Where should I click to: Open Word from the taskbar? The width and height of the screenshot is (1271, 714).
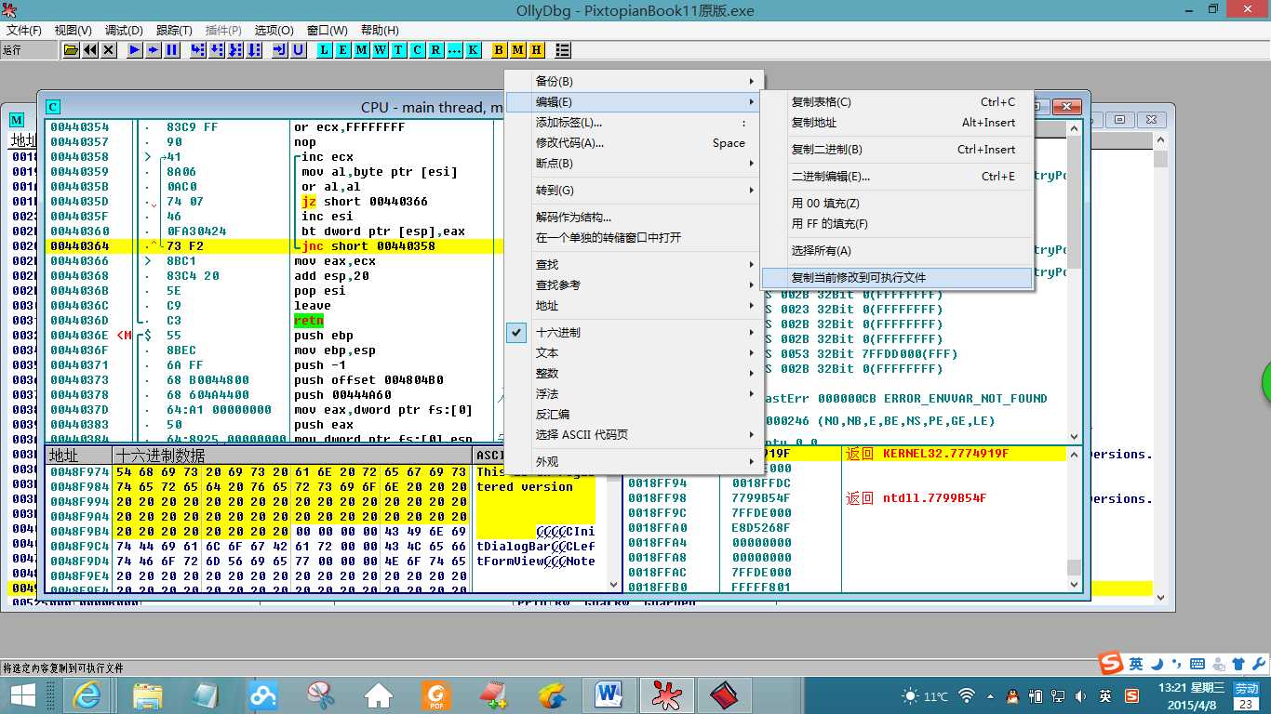[609, 694]
